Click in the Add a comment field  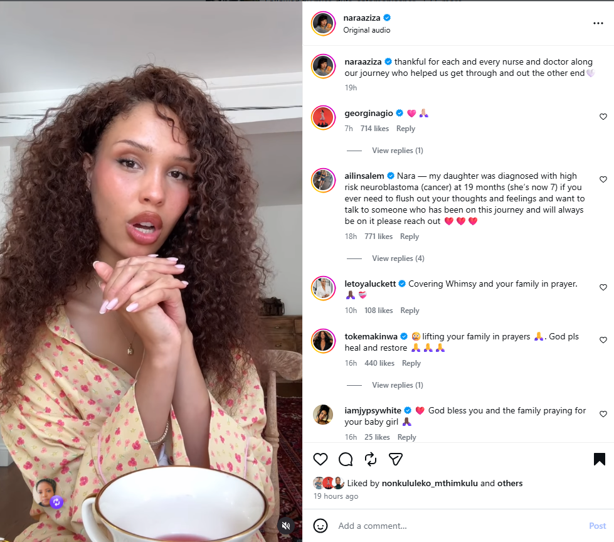[x=458, y=526]
